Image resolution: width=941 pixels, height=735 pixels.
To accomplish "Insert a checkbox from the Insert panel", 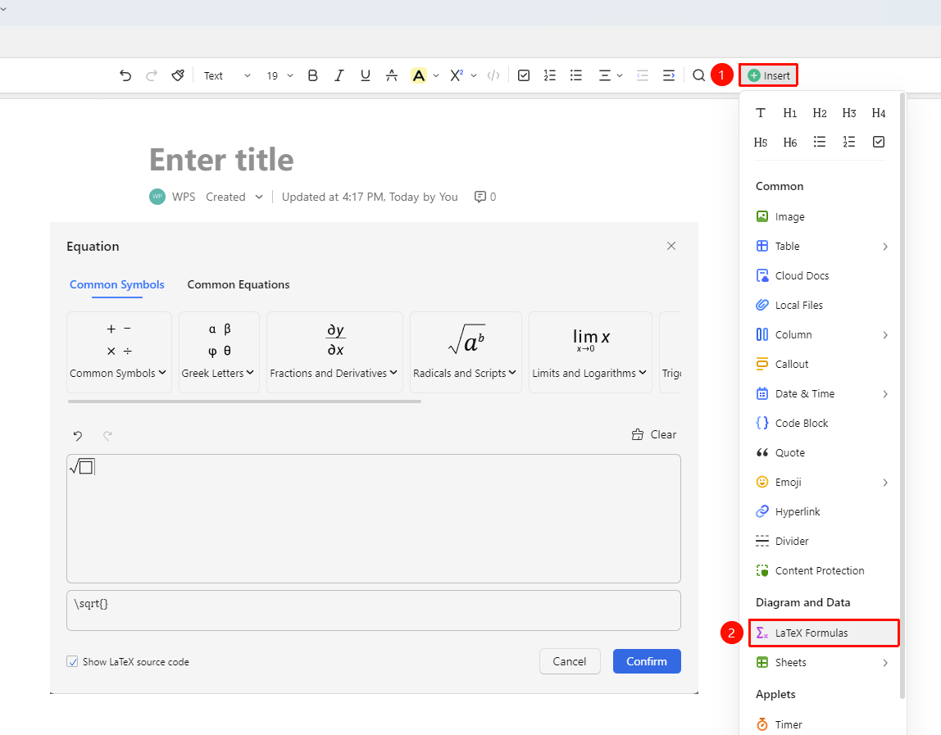I will [879, 143].
